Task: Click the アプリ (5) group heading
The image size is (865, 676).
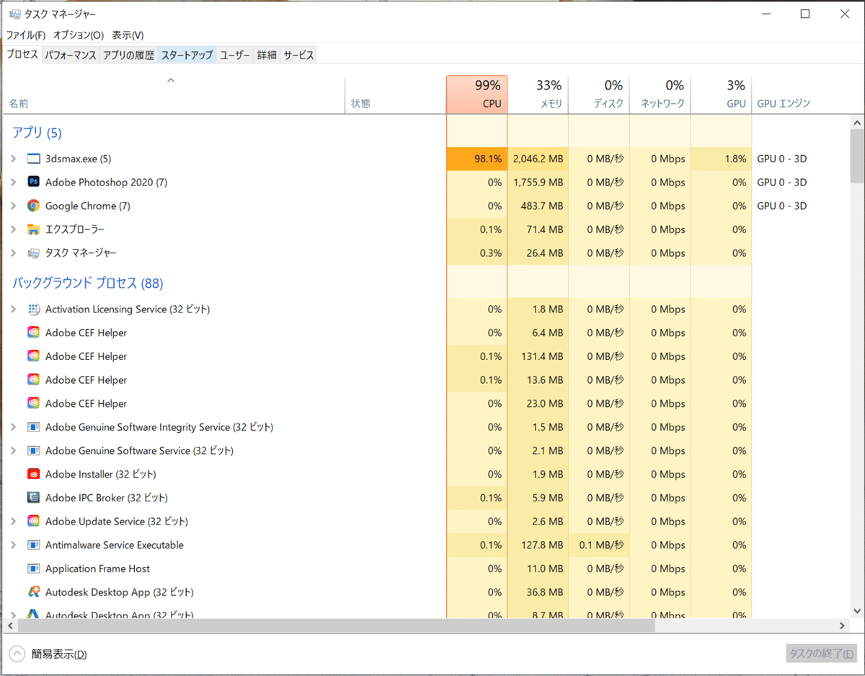Action: click(x=37, y=133)
